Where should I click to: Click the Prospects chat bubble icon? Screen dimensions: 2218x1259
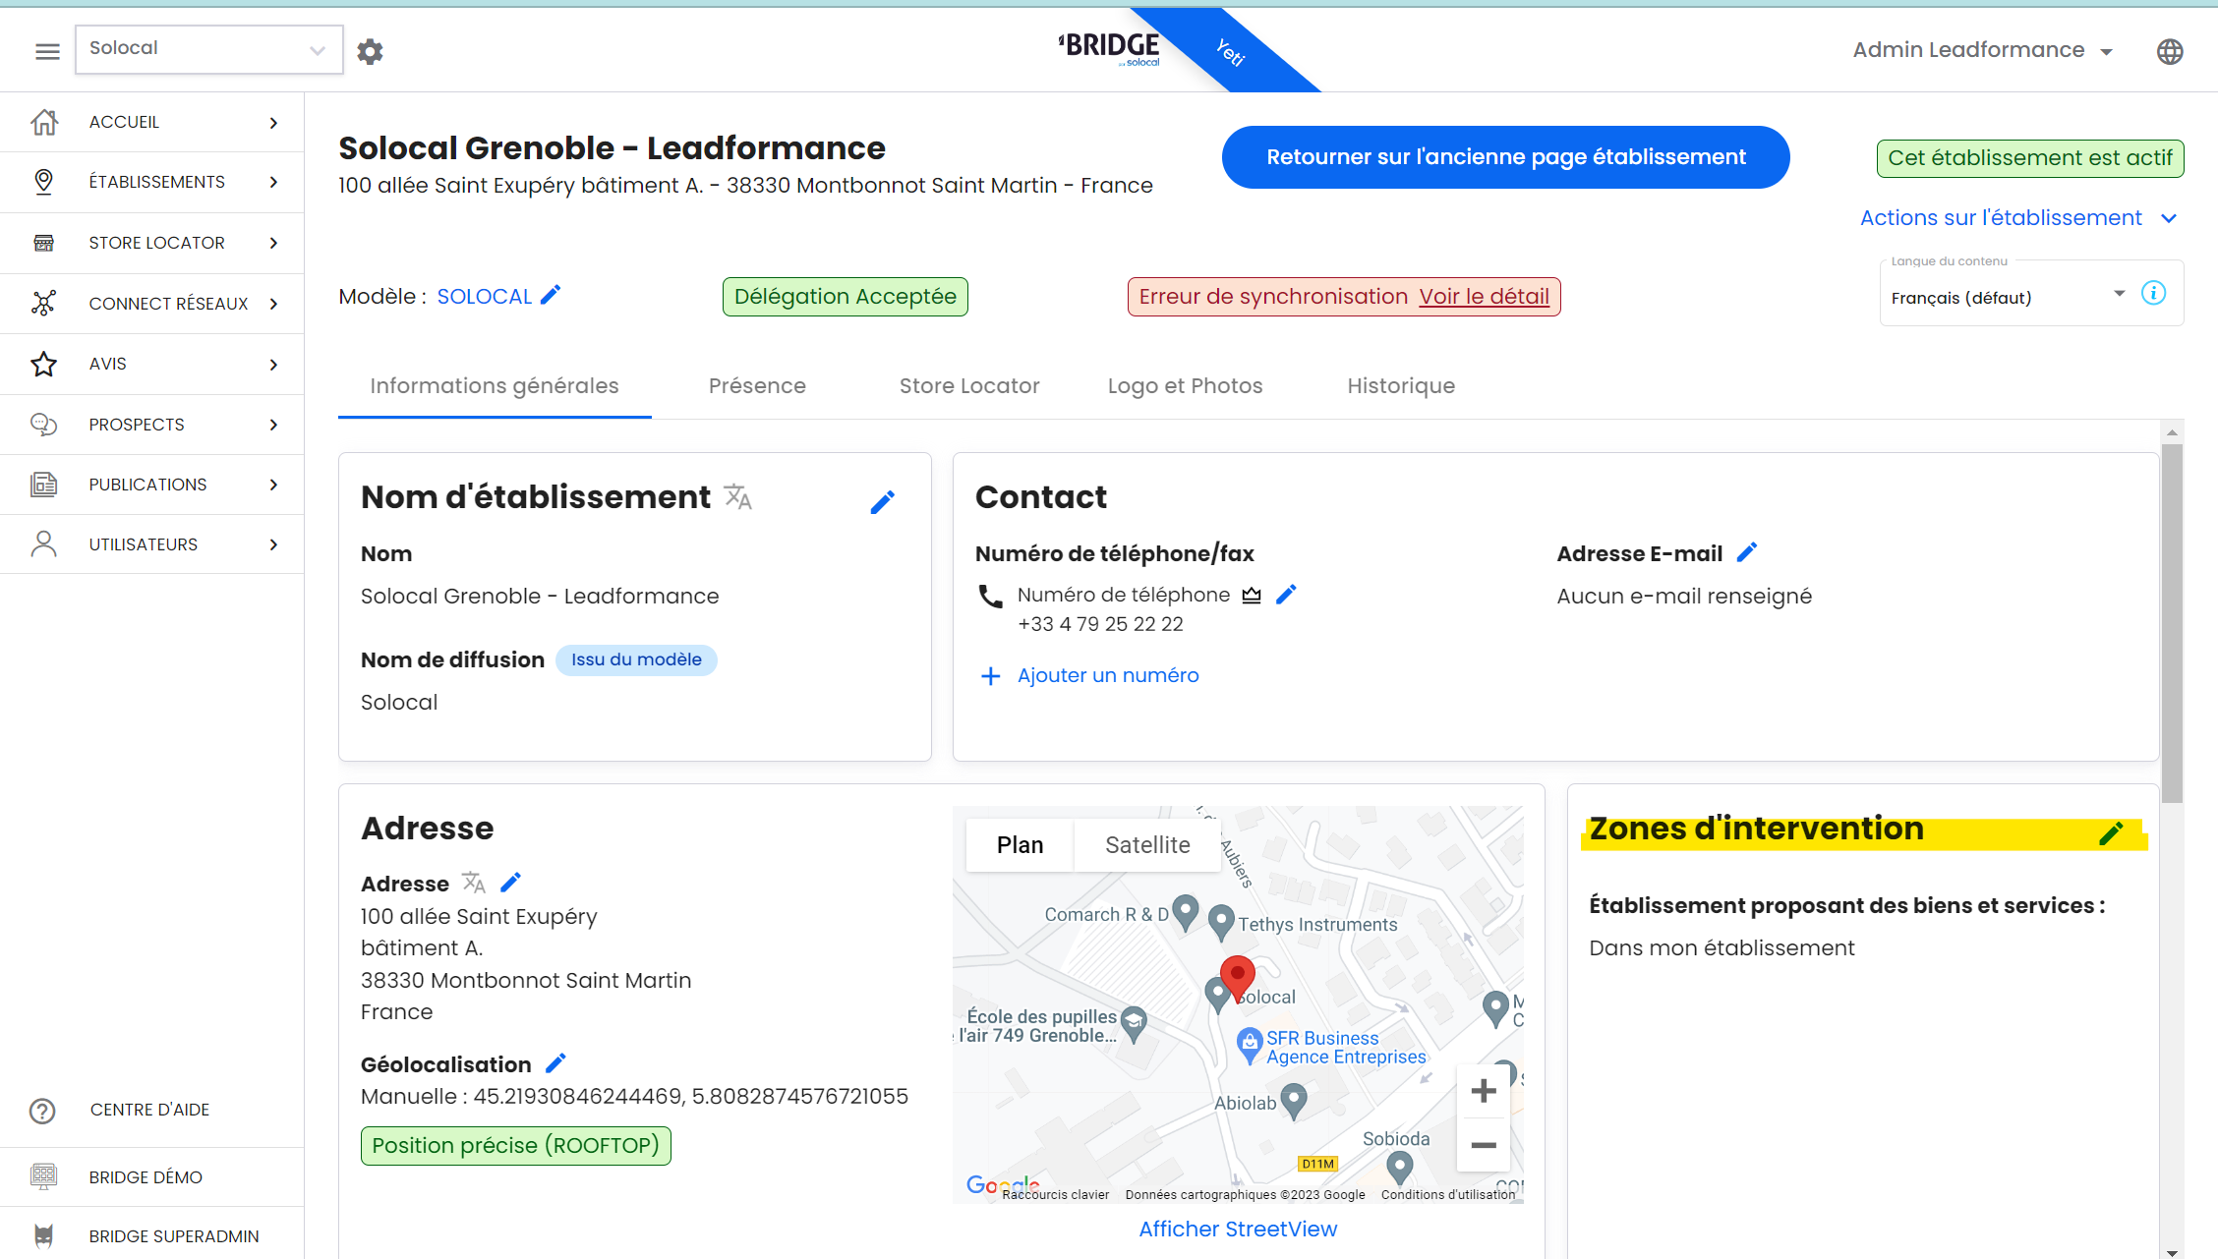[43, 424]
